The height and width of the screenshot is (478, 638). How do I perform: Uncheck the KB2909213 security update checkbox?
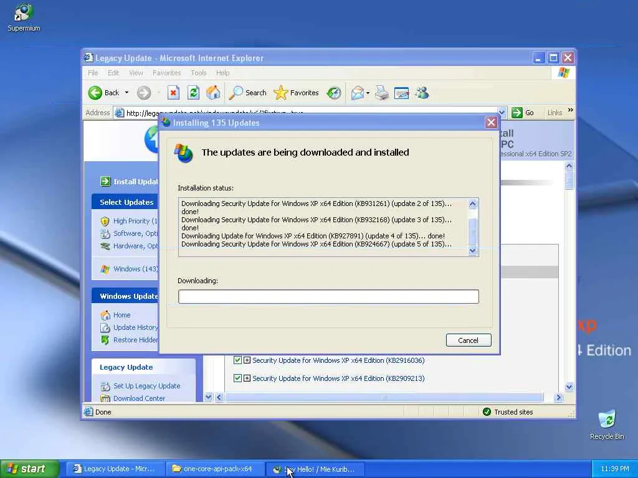coord(237,378)
